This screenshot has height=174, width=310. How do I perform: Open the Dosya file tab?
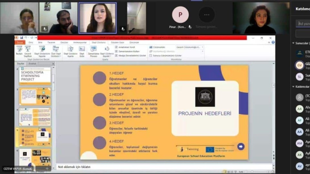pos(20,43)
